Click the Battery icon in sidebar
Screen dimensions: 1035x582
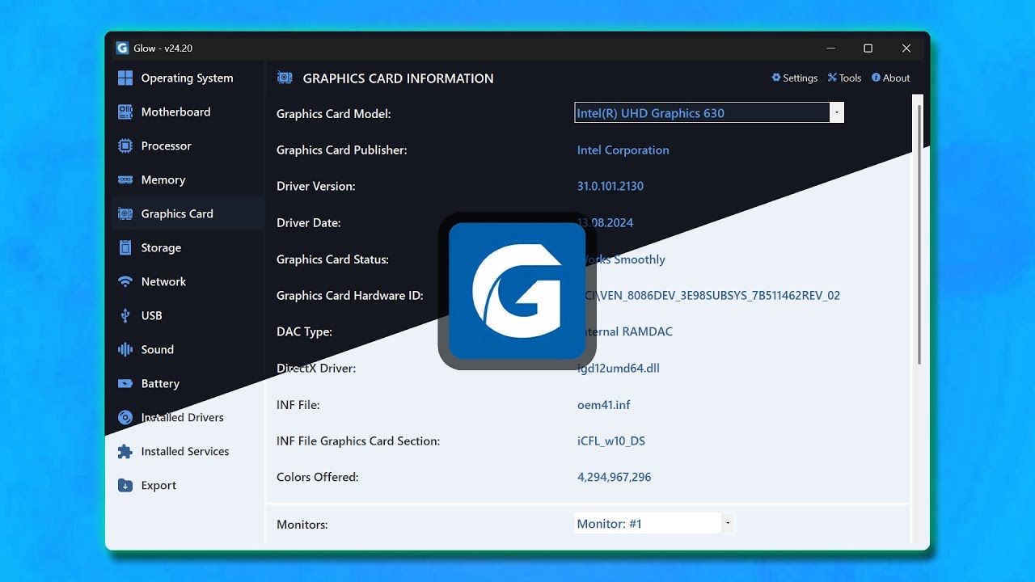125,383
